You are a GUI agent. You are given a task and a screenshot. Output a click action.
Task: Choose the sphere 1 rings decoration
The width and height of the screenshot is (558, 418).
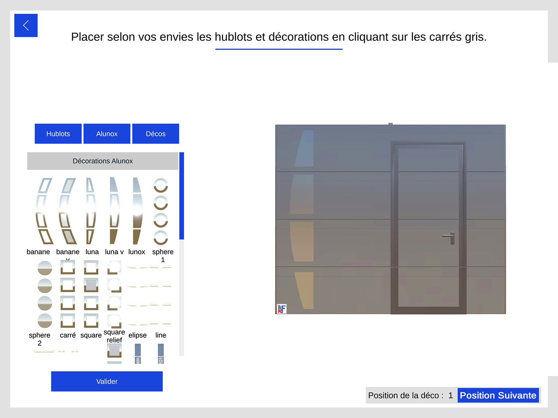(x=161, y=211)
